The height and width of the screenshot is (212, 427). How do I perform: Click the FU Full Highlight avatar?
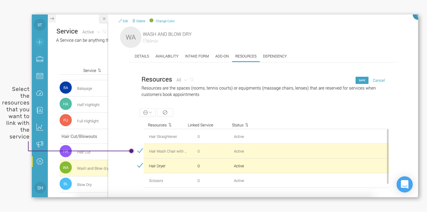click(x=66, y=120)
